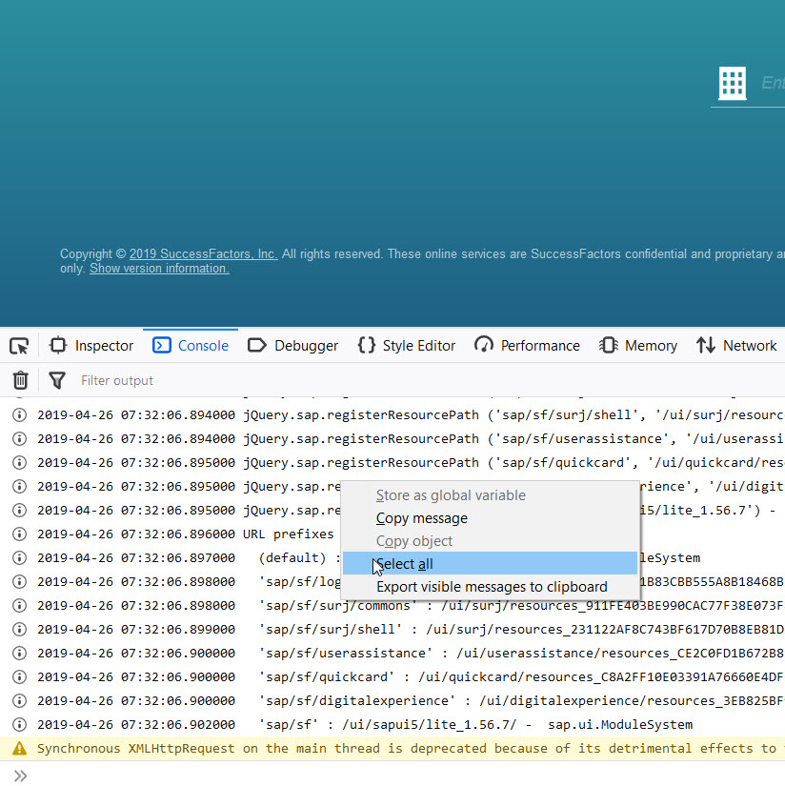Click info icon on 'sap/sf/userassistance' registerResourcePath row

click(x=20, y=439)
